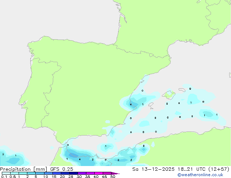Select the forecast date Sa 13-12-2025 text

[153, 169]
